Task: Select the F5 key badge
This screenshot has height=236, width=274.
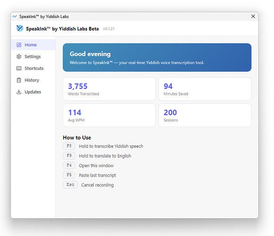Action: pyautogui.click(x=69, y=175)
